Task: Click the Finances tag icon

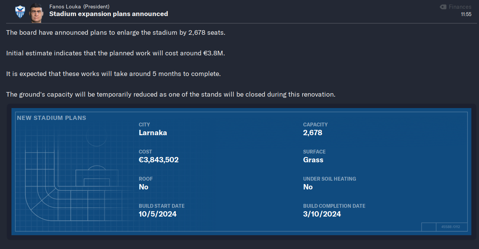Action: pos(443,7)
